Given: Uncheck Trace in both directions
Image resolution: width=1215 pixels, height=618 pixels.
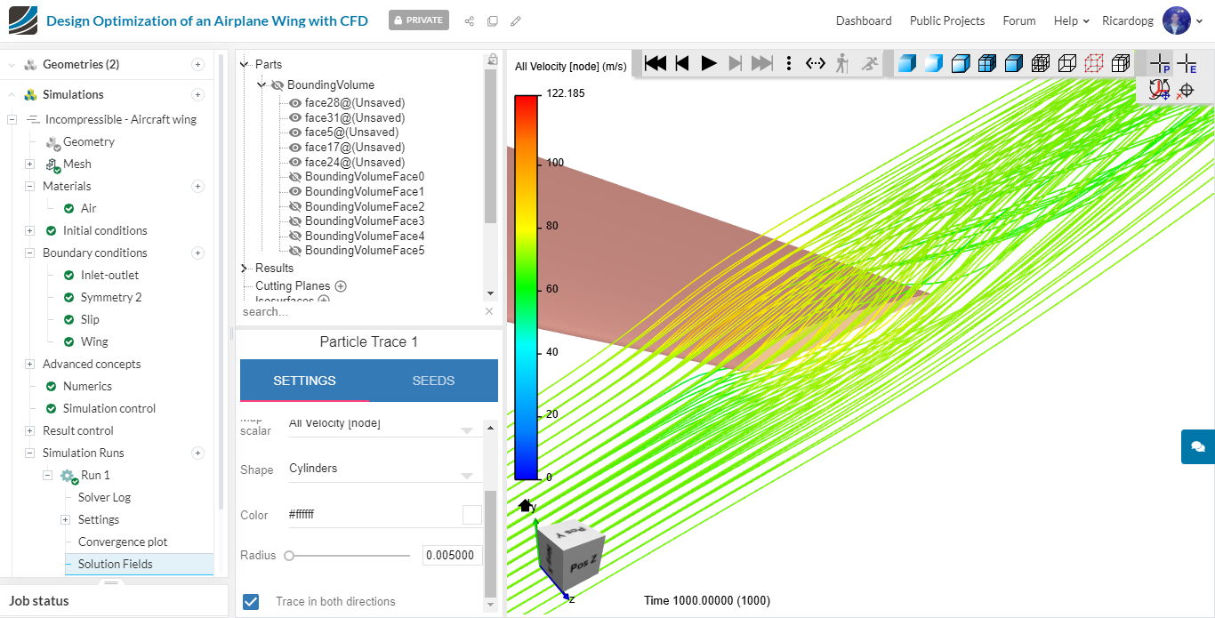Looking at the screenshot, I should point(252,602).
